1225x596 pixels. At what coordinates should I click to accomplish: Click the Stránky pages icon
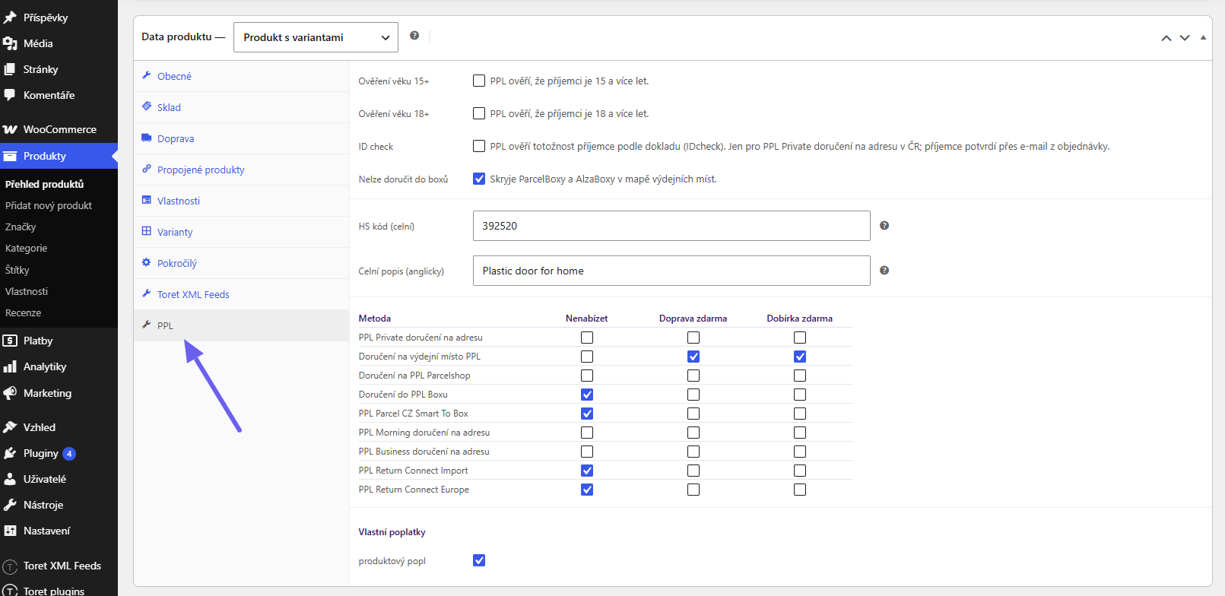tap(10, 69)
